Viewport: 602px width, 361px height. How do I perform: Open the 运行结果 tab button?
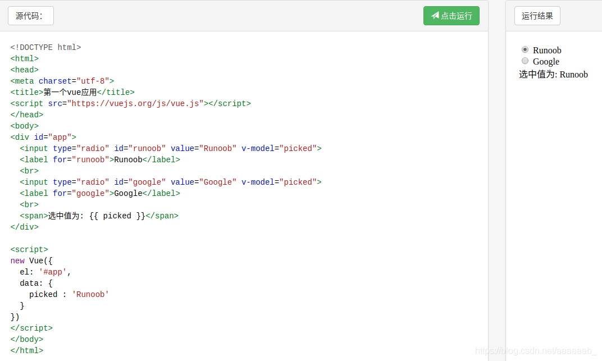pos(537,16)
